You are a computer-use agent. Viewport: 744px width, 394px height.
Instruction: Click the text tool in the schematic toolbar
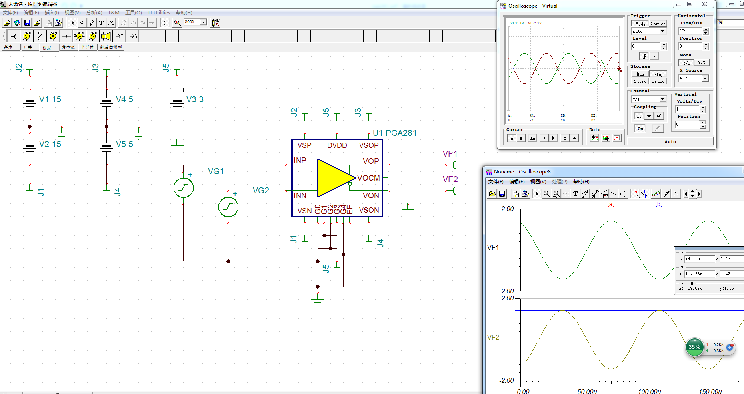[x=101, y=23]
